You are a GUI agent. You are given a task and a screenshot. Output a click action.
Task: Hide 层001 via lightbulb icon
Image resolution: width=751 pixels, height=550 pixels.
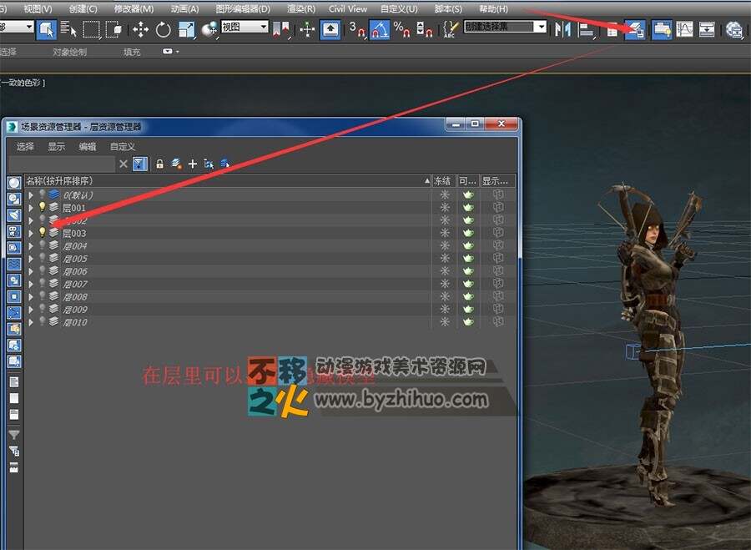click(43, 207)
